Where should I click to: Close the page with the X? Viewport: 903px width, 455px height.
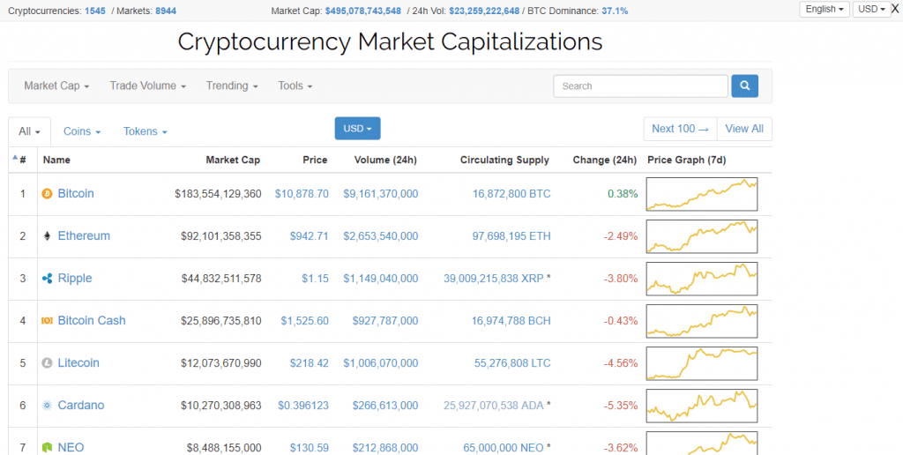coord(895,9)
